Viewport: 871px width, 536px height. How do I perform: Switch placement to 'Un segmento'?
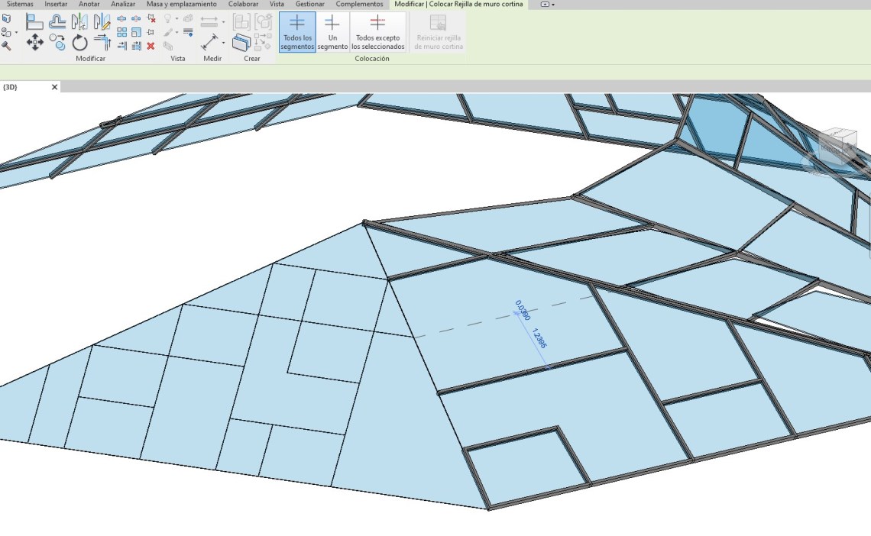tap(332, 32)
